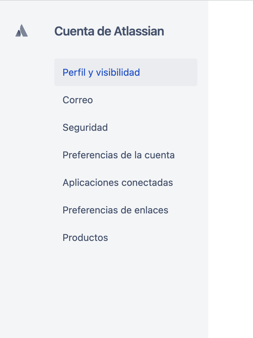Click the Cuenta de Atlassian heading
Screen dimensions: 253x338
coord(109,31)
